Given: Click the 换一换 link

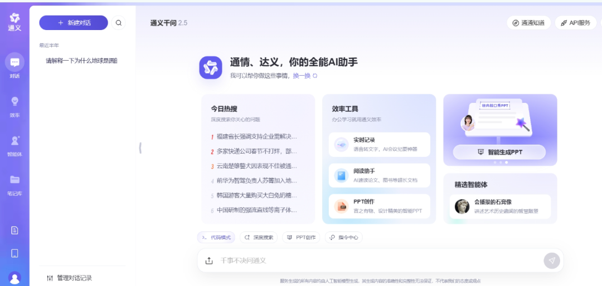Looking at the screenshot, I should 302,76.
